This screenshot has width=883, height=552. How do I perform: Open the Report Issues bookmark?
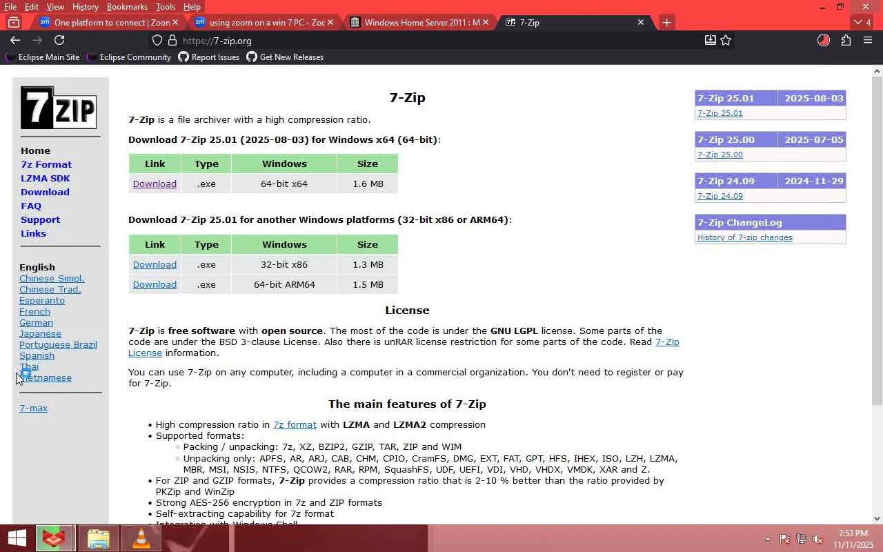coord(209,57)
